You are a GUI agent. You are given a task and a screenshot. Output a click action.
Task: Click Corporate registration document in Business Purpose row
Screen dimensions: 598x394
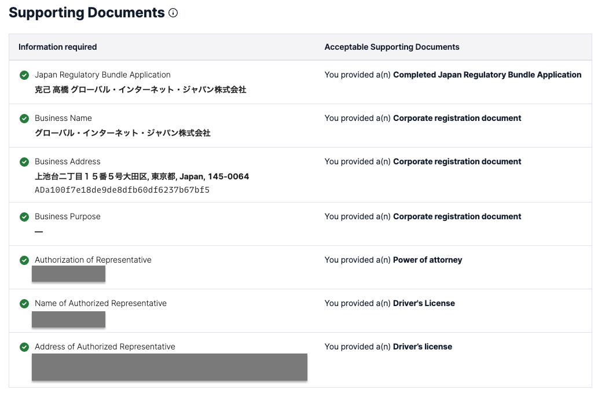click(457, 216)
